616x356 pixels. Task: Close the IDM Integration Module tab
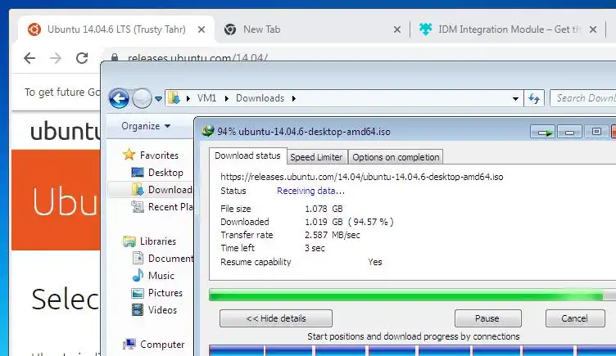pyautogui.click(x=593, y=29)
